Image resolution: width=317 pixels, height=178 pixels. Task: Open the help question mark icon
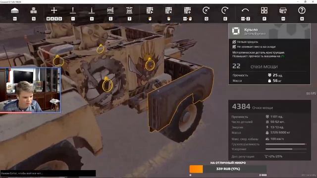coord(302,10)
